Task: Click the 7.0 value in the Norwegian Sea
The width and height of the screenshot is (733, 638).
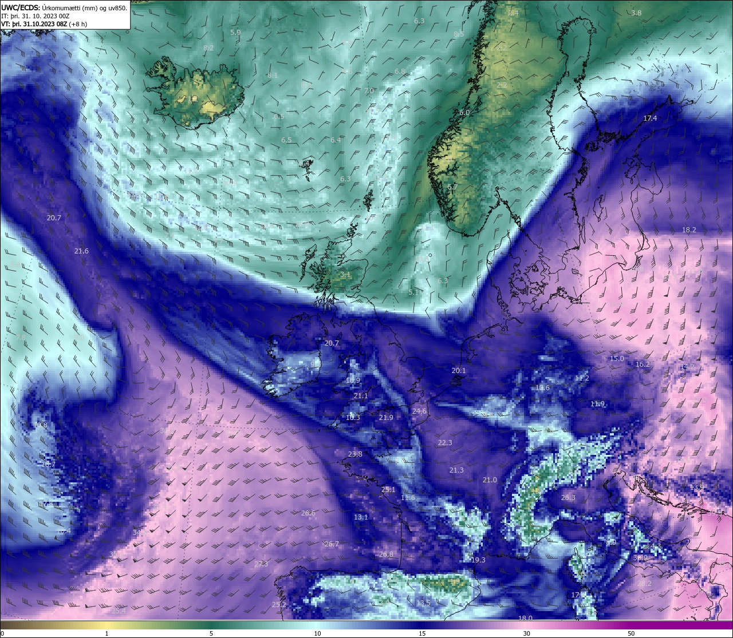Action: [369, 91]
